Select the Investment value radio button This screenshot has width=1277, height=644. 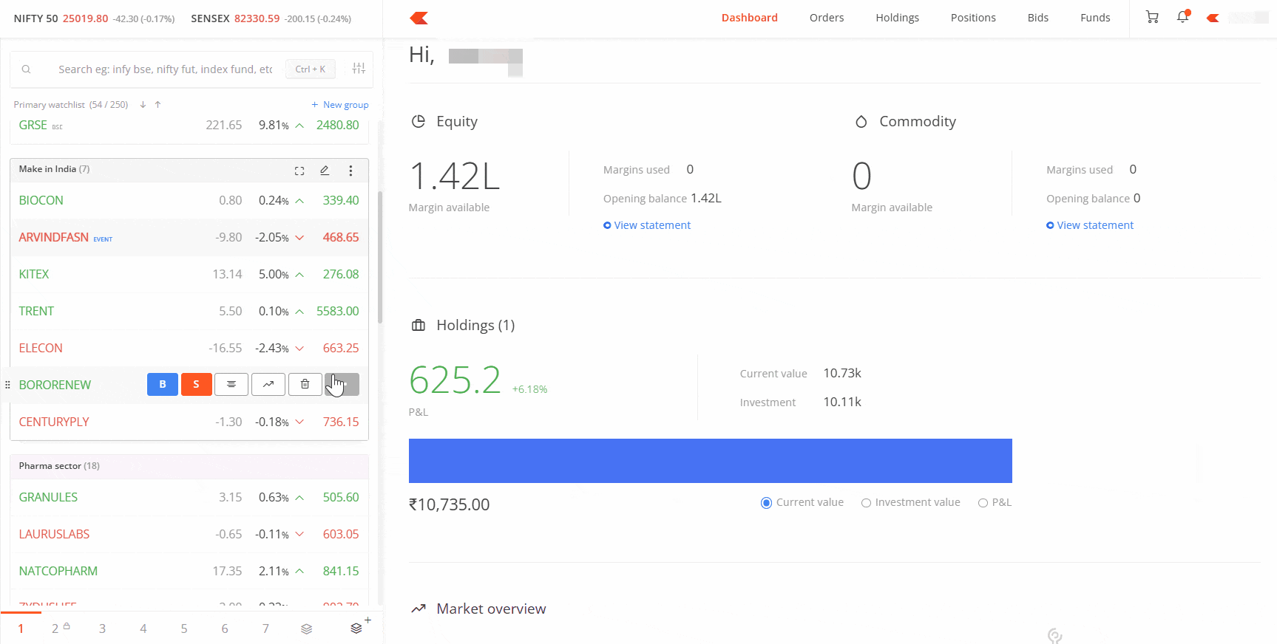tap(866, 503)
